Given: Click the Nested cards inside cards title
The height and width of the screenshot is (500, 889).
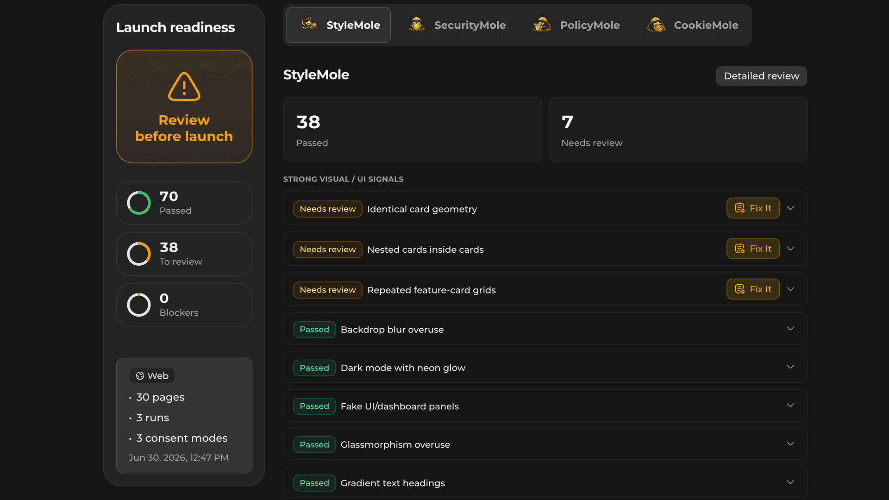Looking at the screenshot, I should point(426,250).
